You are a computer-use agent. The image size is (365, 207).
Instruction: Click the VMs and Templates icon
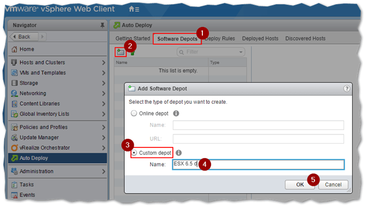click(14, 73)
